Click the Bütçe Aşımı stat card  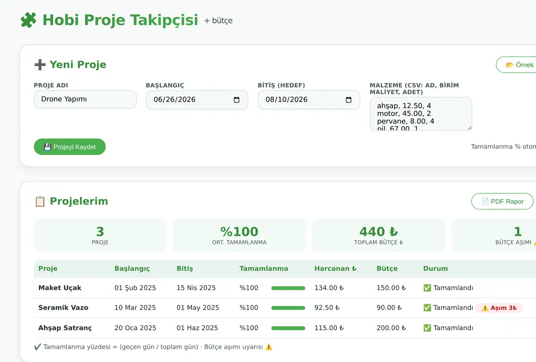click(494, 235)
